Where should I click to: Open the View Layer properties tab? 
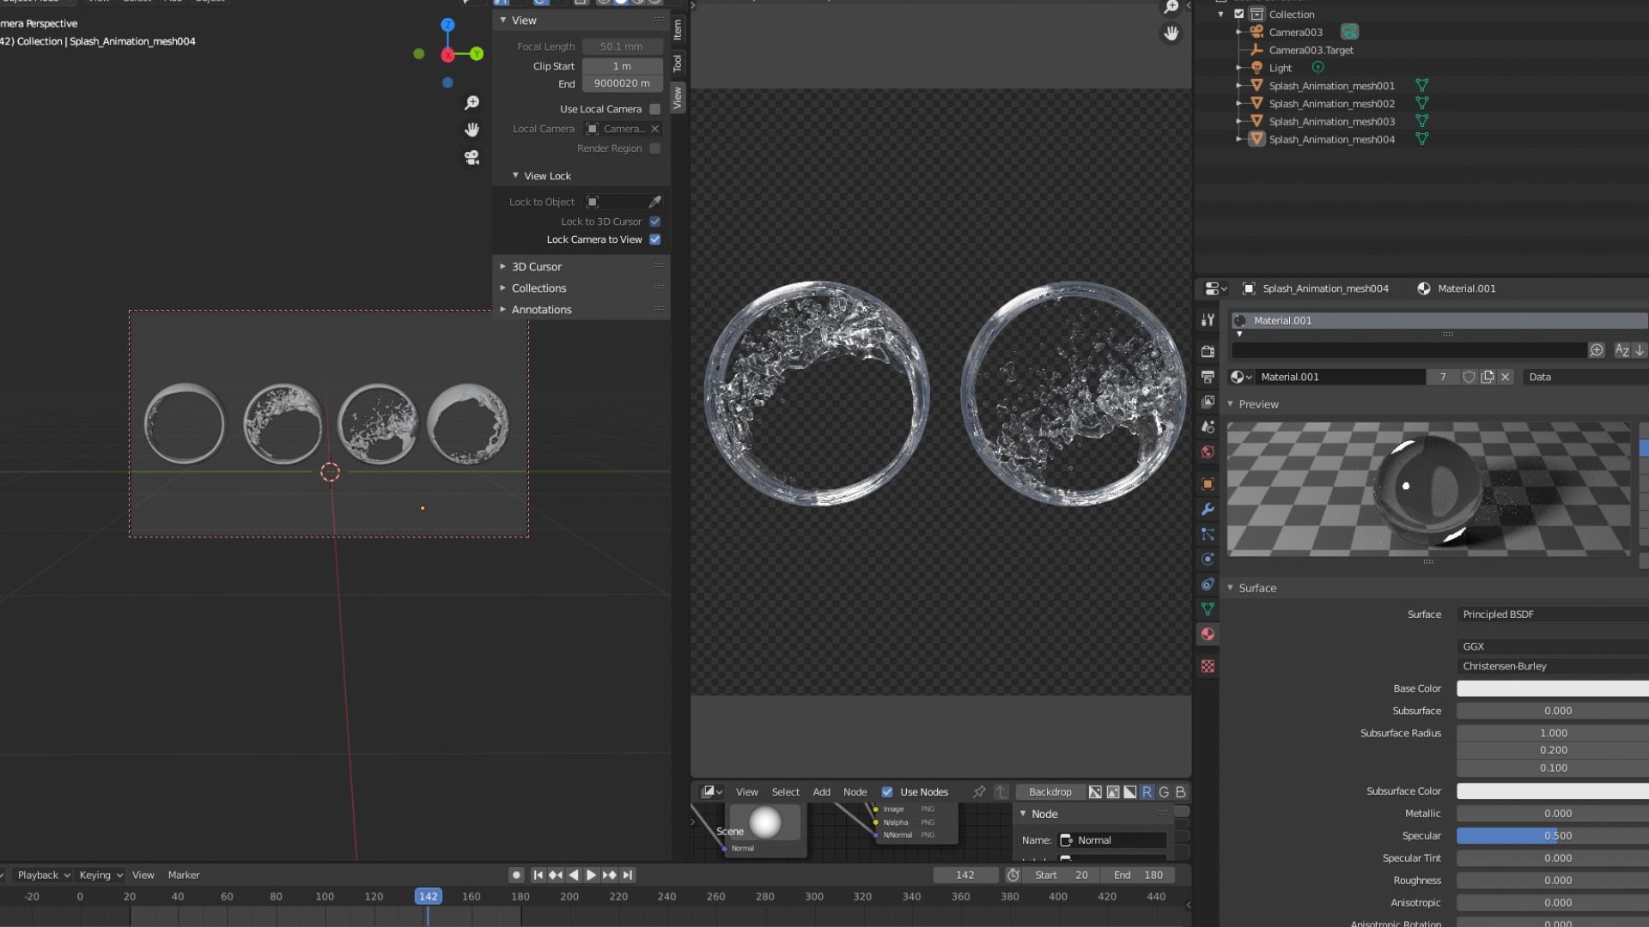tap(1208, 402)
